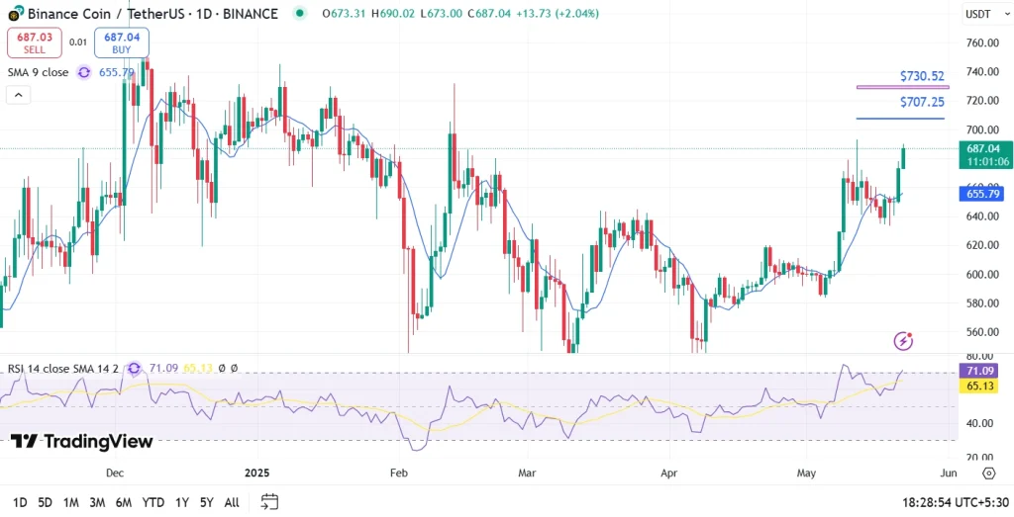Select the 1M time range
The height and width of the screenshot is (517, 1014).
(70, 502)
